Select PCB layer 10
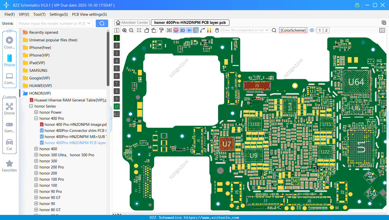 [117, 106]
